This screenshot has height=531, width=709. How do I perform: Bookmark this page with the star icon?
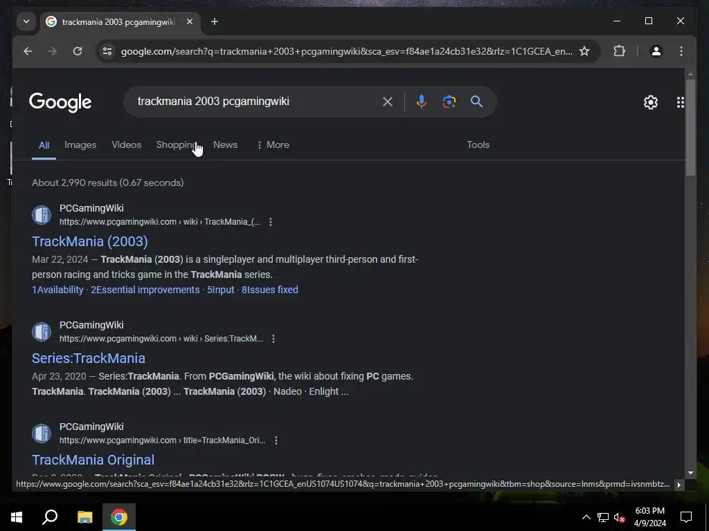584,51
